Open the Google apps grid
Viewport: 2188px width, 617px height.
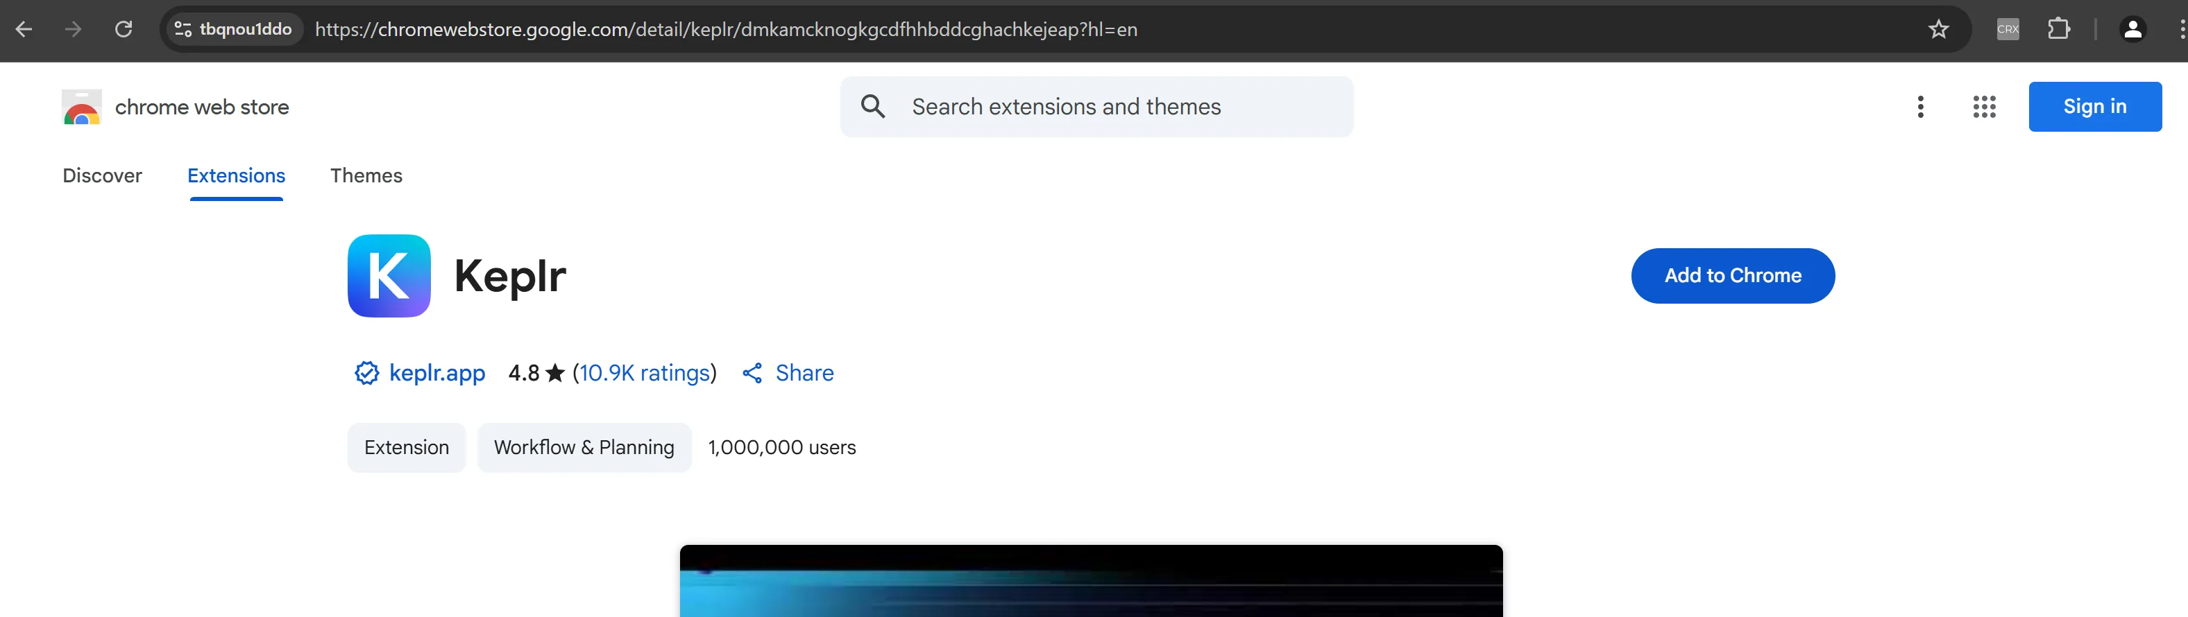point(1984,107)
